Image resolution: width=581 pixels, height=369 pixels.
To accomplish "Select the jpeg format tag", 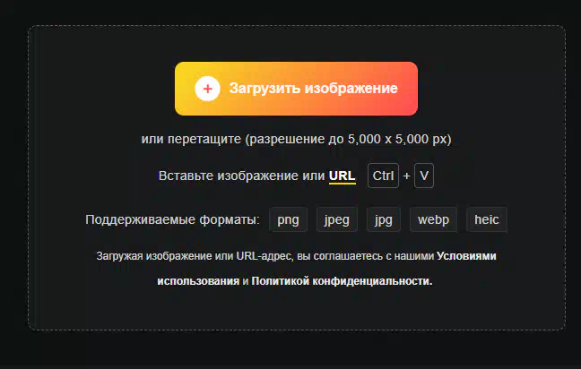I will click(x=337, y=219).
